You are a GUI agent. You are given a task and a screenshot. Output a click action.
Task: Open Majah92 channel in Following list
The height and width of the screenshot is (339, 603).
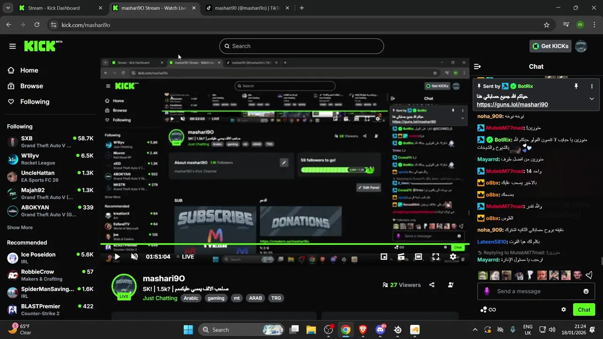[x=50, y=194]
